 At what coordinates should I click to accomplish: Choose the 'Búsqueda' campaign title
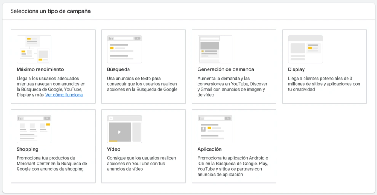(118, 69)
